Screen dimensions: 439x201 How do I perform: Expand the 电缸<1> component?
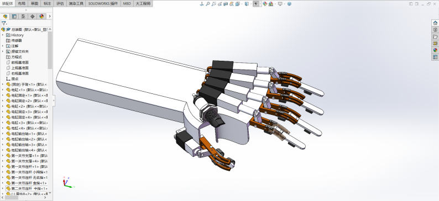coord(3,90)
